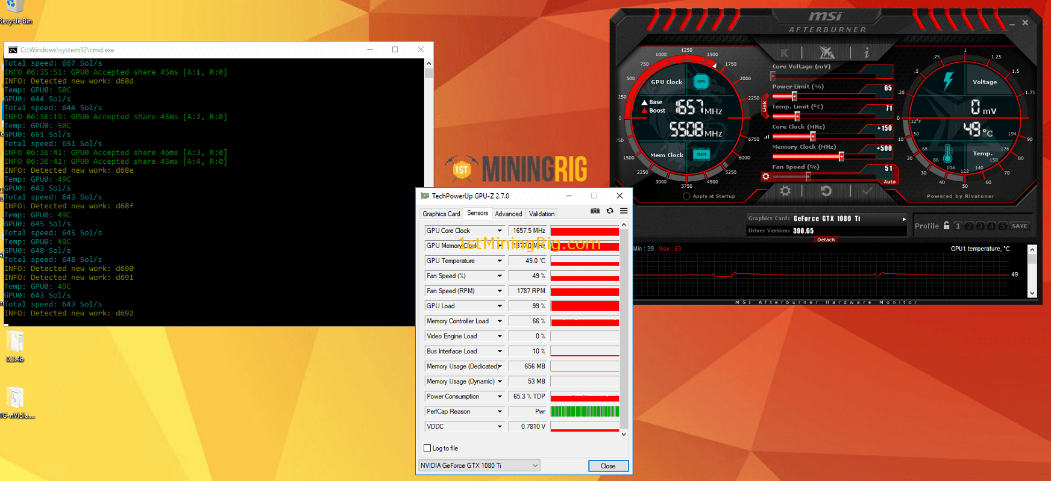The height and width of the screenshot is (481, 1051).
Task: Select the Recycle Bin desktop icon
Action: tap(15, 13)
